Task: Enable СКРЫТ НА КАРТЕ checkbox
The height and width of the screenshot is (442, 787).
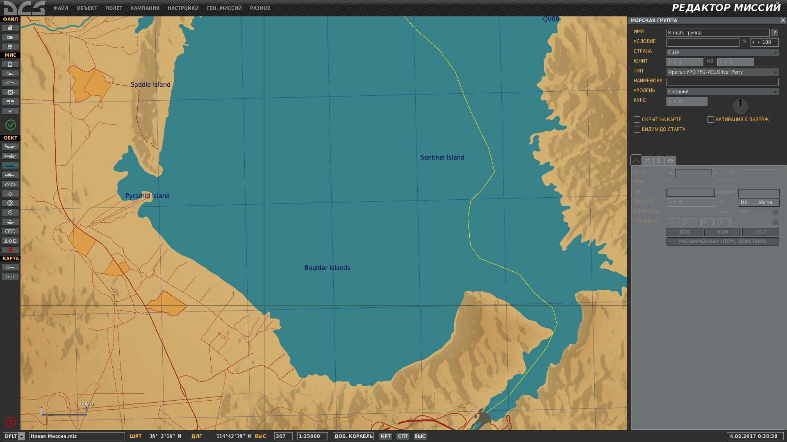Action: (637, 120)
